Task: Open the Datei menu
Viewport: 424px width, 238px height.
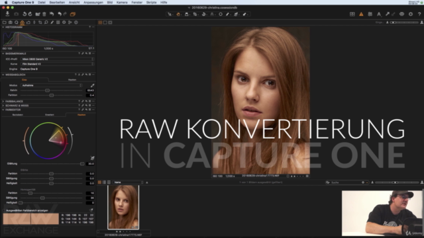Action: pos(41,2)
